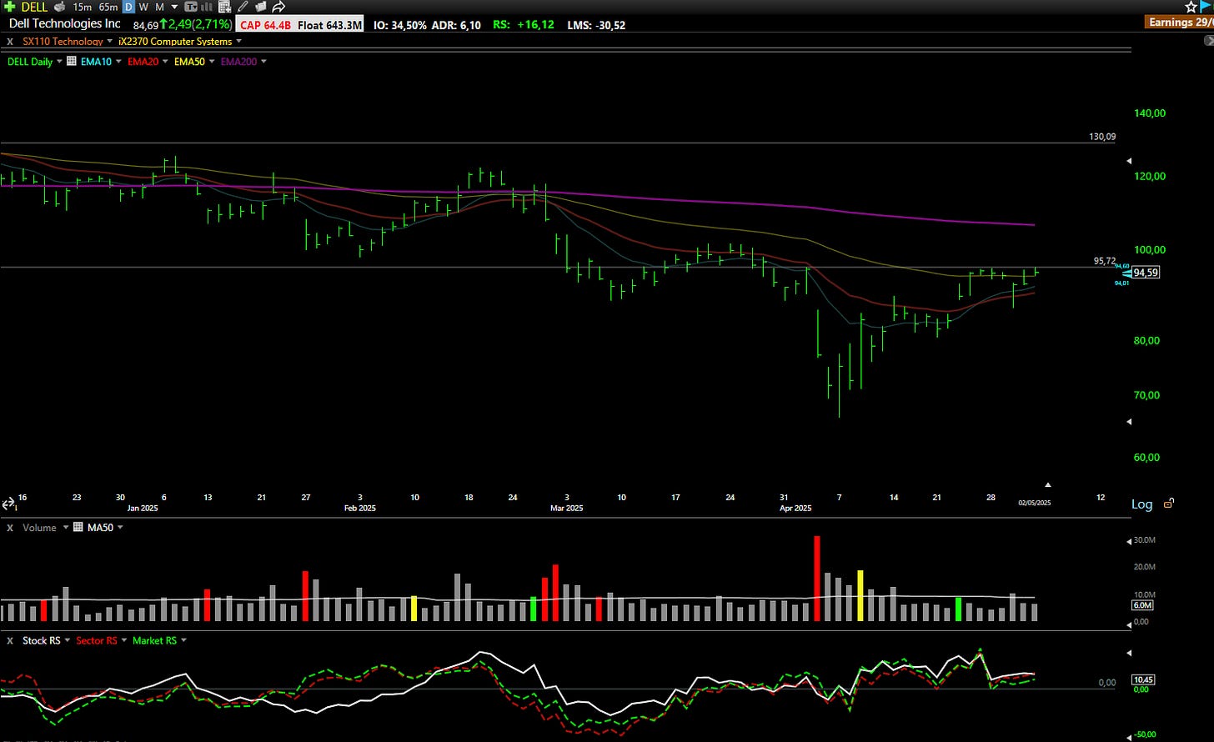This screenshot has height=742, width=1214.
Task: Toggle the favorite star icon
Action: coord(1191,7)
